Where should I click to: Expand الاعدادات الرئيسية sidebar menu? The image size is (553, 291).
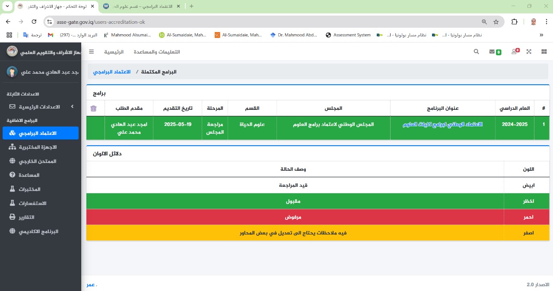tap(41, 106)
